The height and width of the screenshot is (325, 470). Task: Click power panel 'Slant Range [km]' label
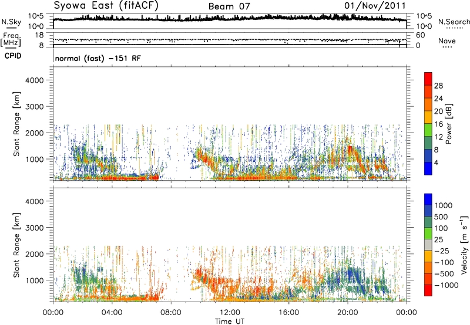16,124
